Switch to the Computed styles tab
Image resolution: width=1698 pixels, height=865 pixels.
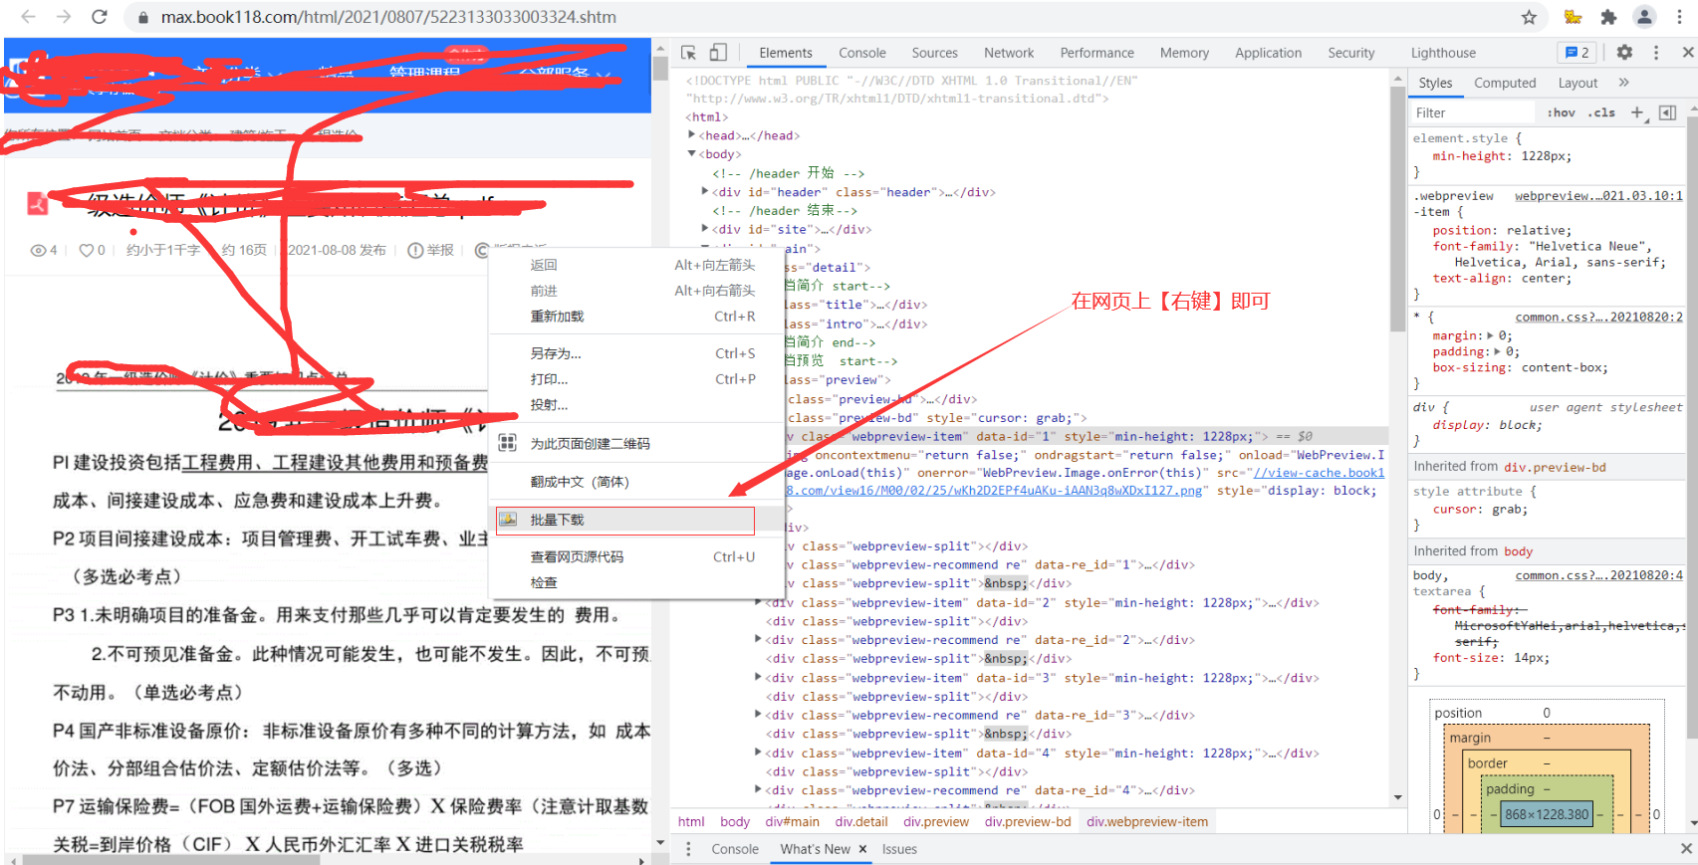[1505, 83]
